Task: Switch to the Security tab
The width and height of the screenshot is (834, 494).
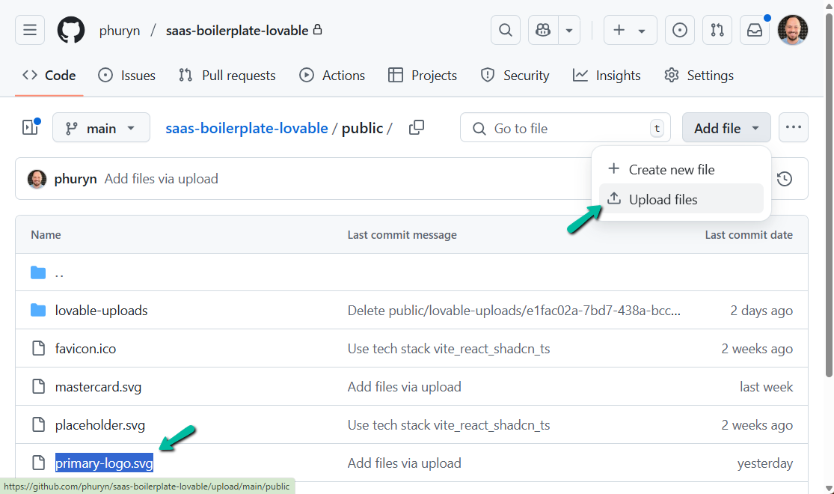Action: [x=515, y=76]
